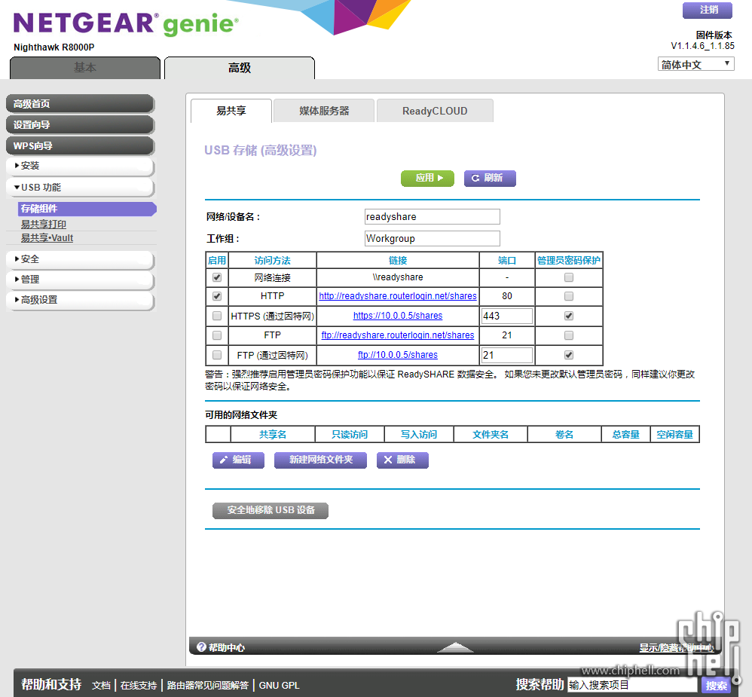
Task: Toggle the HTTP enable checkbox
Action: pos(217,296)
